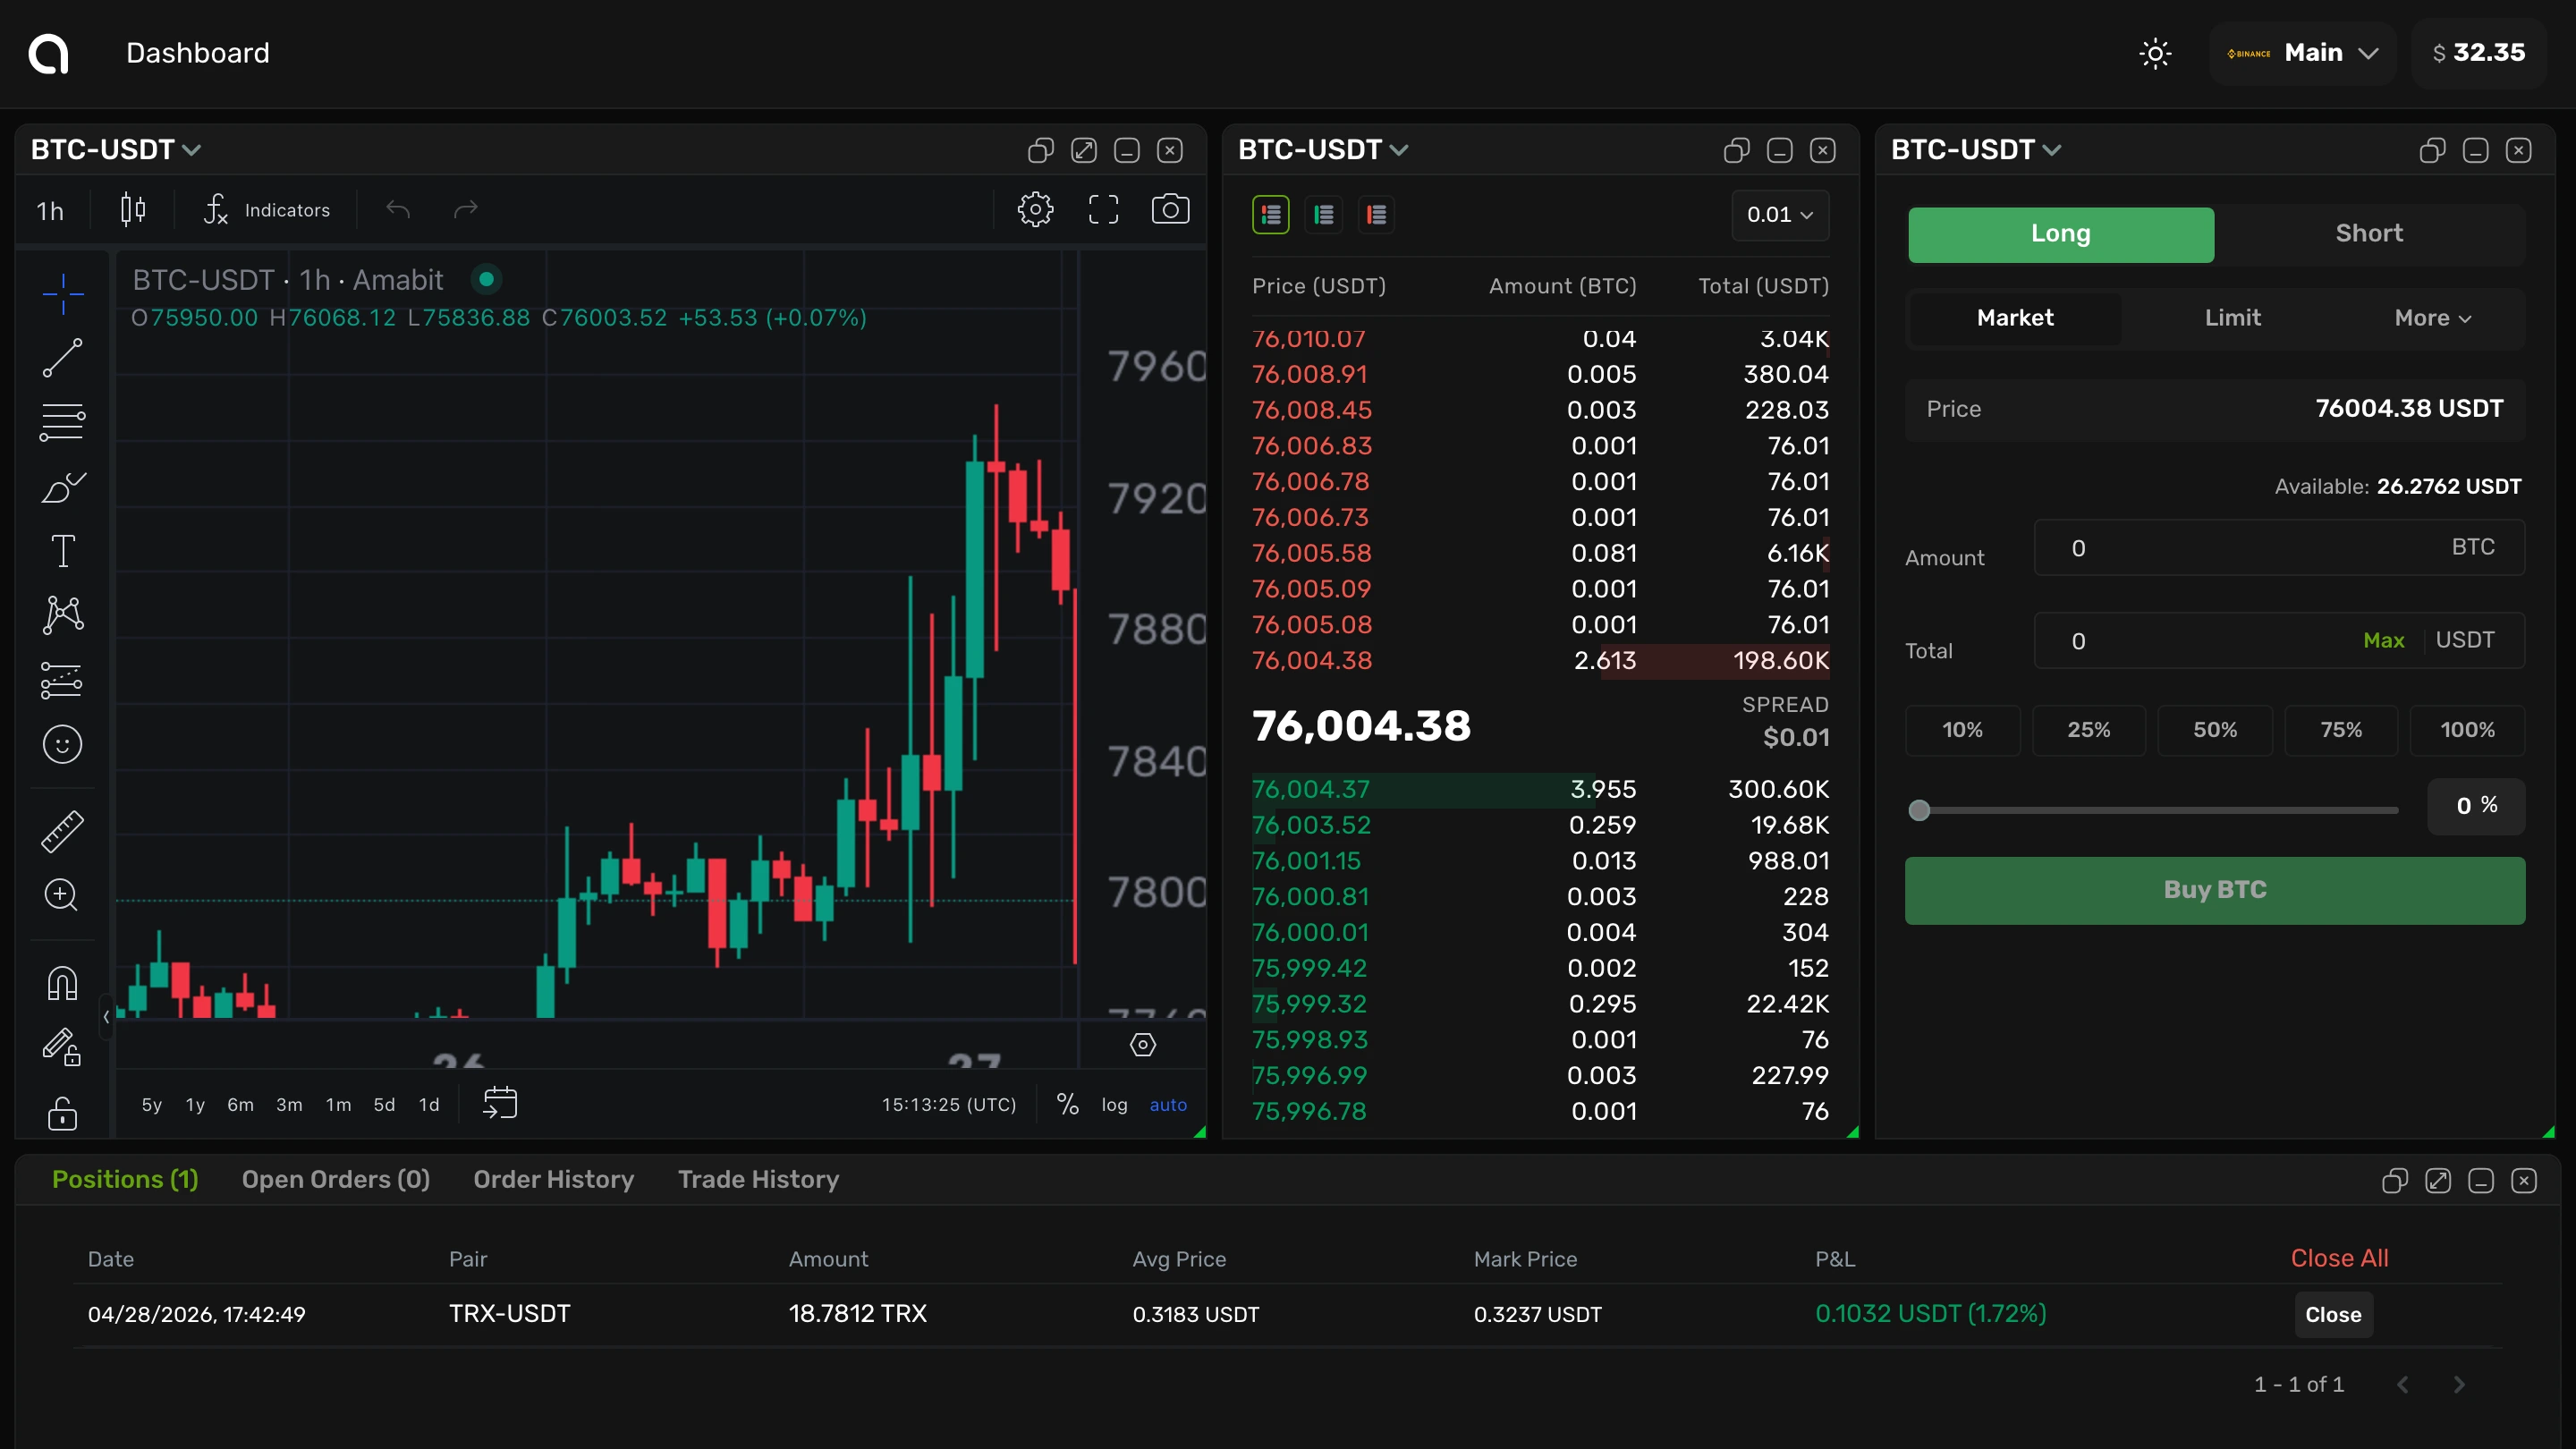The width and height of the screenshot is (2576, 1449).
Task: Click the Buy BTC button
Action: click(2214, 890)
